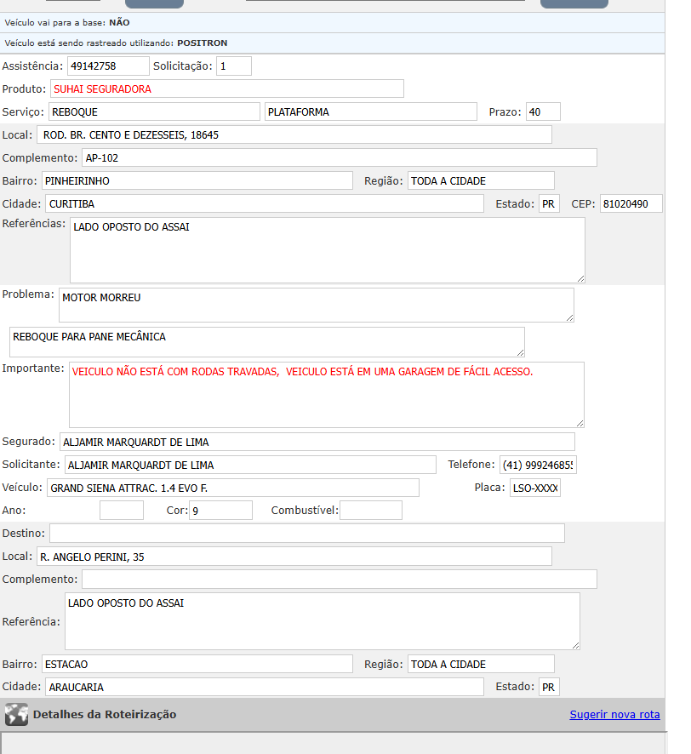Click destination Local field R. ANGELO PERINI
This screenshot has height=754, width=691.
[294, 557]
